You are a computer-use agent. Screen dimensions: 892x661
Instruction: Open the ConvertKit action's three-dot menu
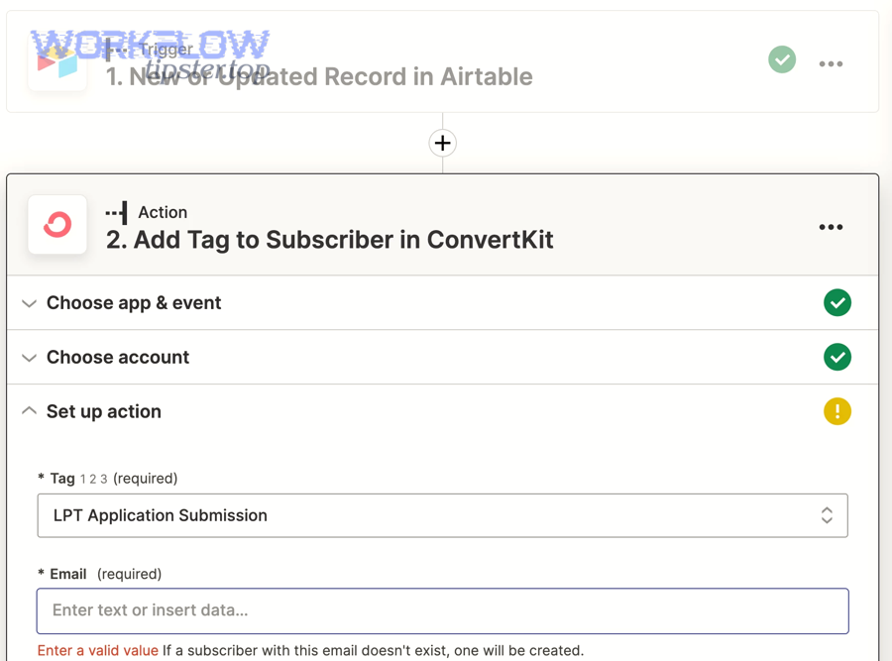(x=831, y=227)
